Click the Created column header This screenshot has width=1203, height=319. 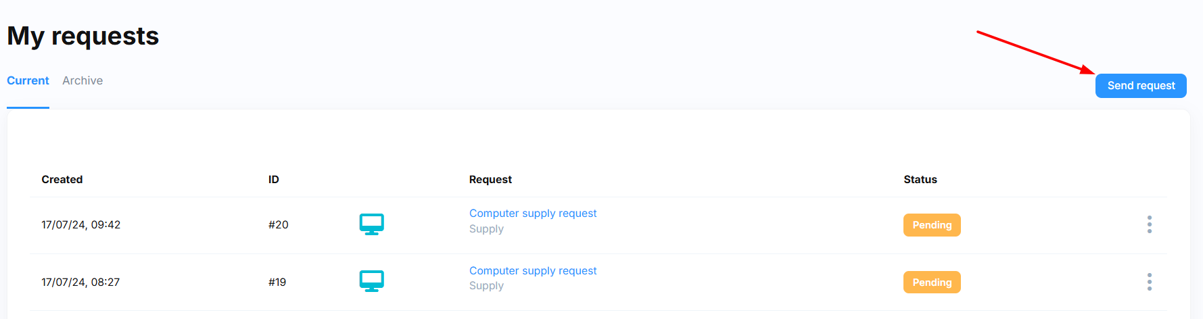62,179
